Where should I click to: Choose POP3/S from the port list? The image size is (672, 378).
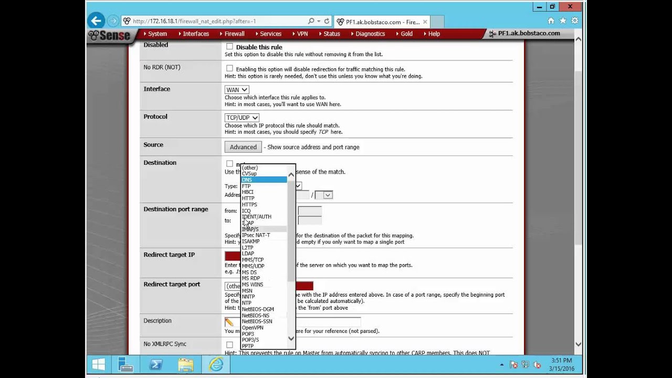pyautogui.click(x=264, y=340)
